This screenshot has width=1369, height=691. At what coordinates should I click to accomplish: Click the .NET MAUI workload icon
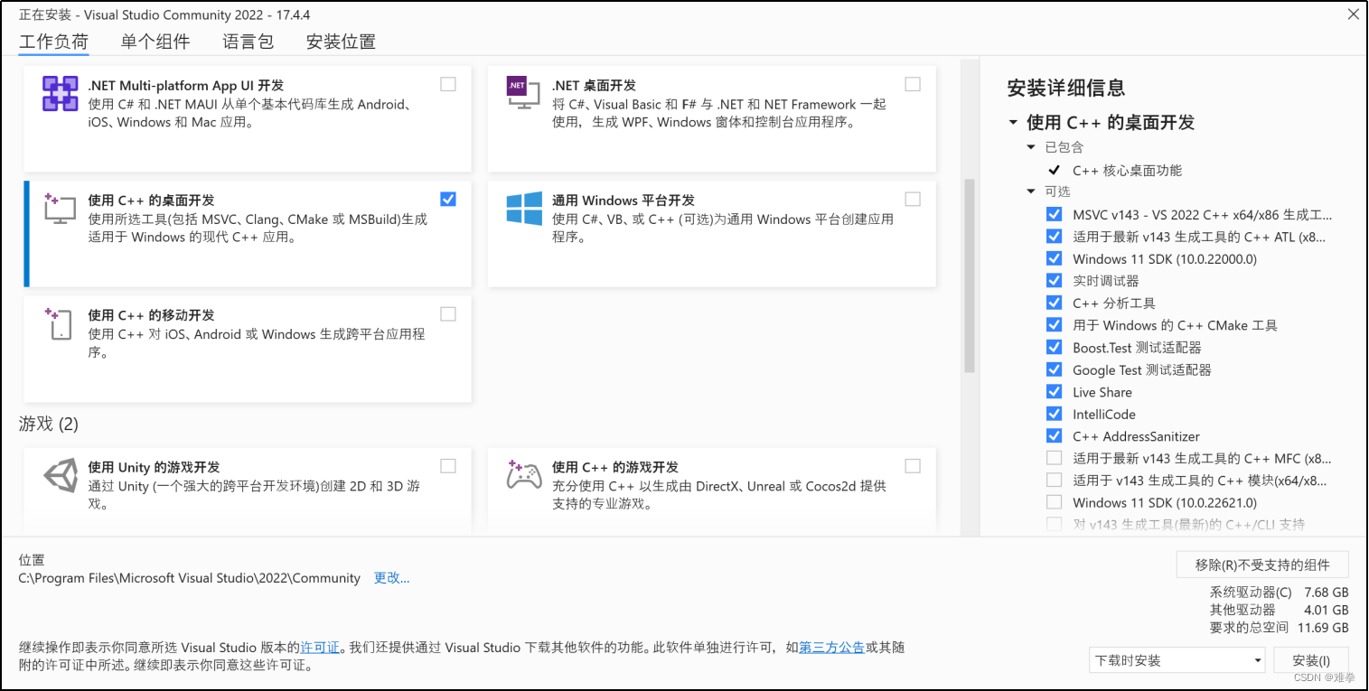click(60, 94)
